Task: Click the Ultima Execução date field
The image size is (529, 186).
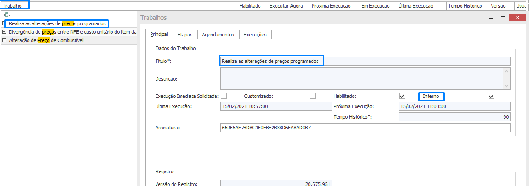Action: click(276, 106)
